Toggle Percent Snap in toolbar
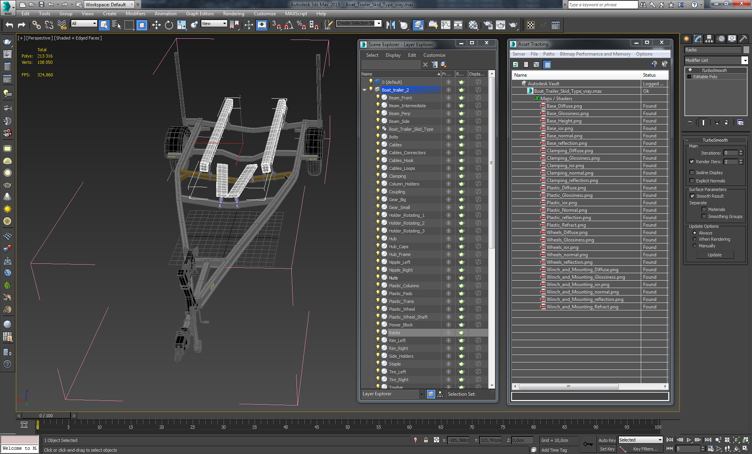The height and width of the screenshot is (454, 752). (x=301, y=25)
